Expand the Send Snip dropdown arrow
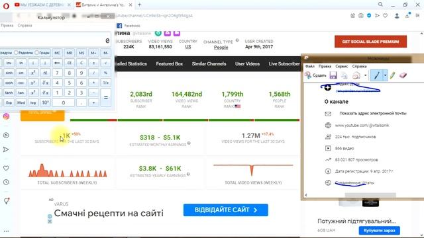Screen dimensions: 424x238 tap(365, 75)
